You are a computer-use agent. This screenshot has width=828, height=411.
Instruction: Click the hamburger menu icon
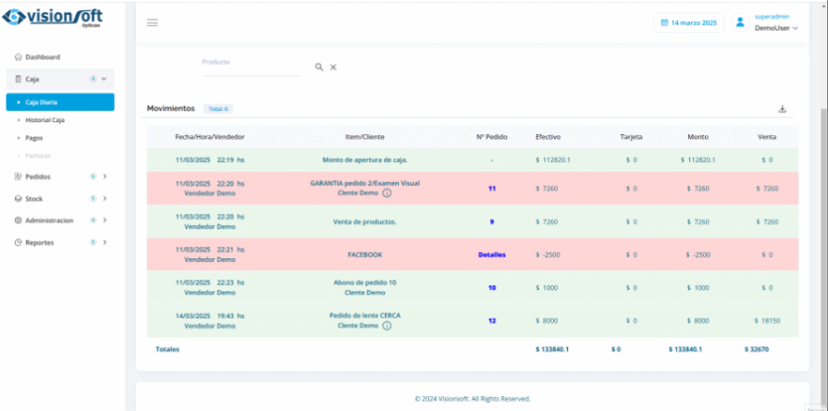[153, 22]
